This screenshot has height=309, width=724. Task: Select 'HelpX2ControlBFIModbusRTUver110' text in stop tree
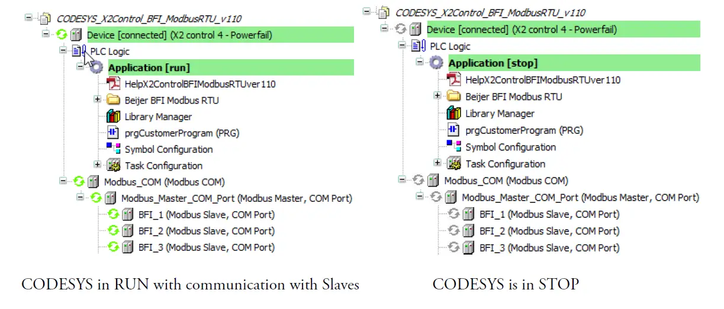tap(543, 80)
